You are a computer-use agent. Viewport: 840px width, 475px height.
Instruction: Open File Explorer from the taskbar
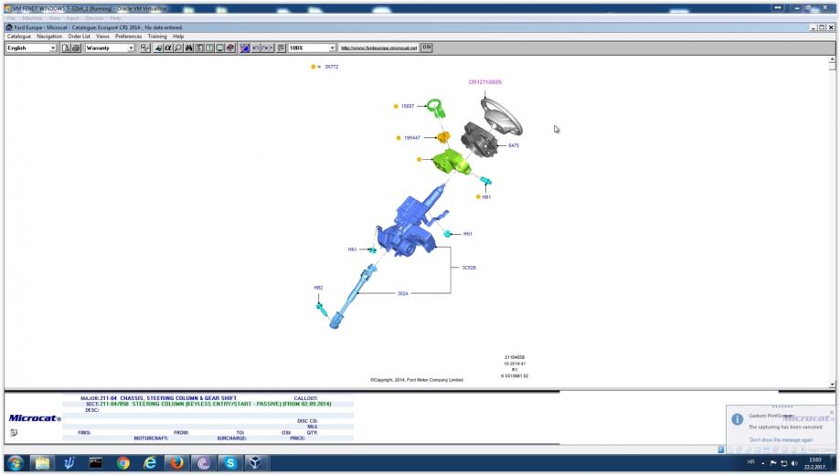(42, 463)
